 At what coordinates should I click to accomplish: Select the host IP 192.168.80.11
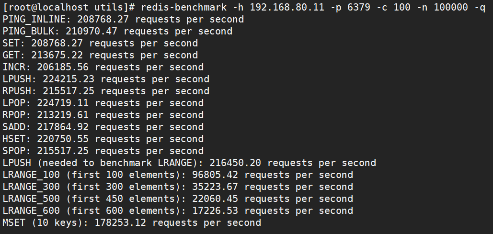tap(287, 7)
